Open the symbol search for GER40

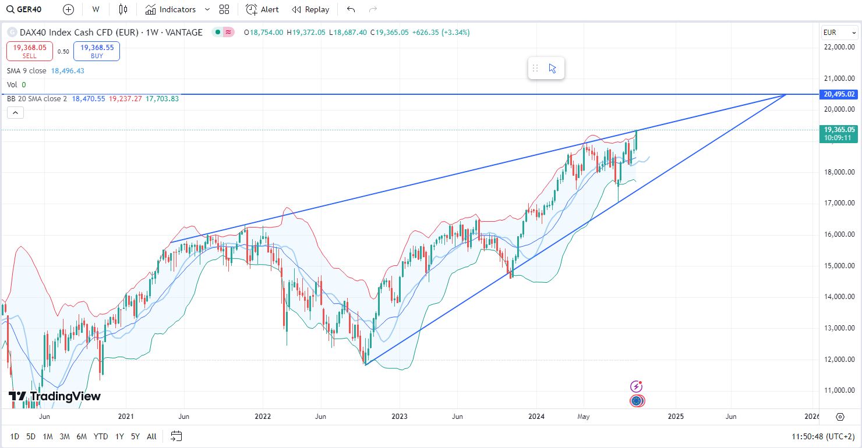pos(23,9)
